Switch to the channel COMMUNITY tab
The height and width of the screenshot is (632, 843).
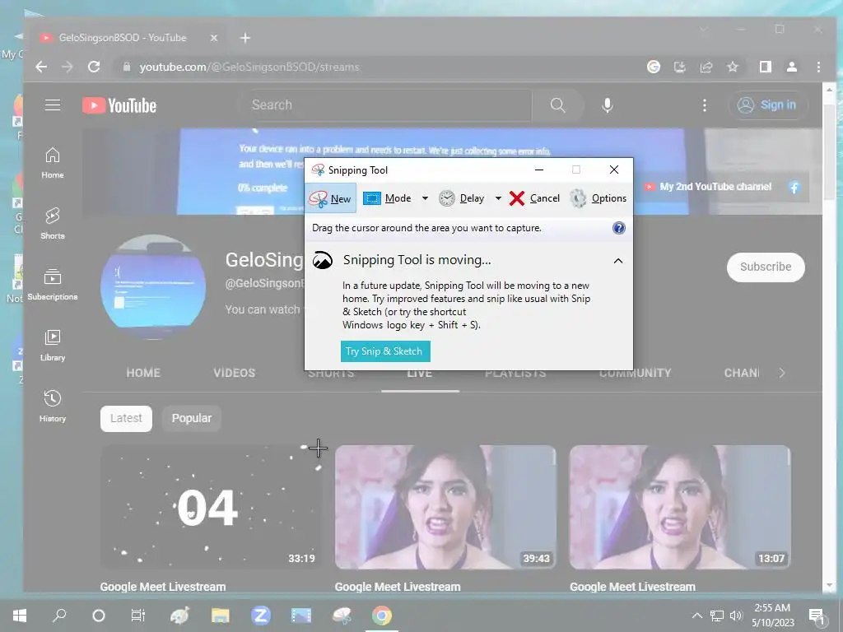(636, 373)
